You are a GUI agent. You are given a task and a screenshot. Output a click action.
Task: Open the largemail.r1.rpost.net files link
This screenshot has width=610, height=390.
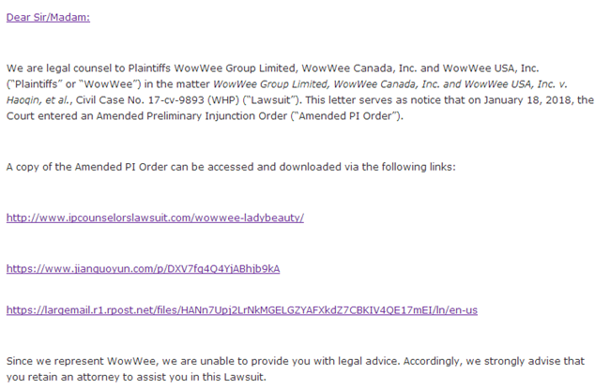(x=241, y=309)
